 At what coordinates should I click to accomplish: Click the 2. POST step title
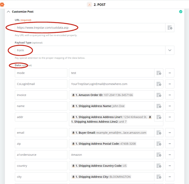[100, 5]
